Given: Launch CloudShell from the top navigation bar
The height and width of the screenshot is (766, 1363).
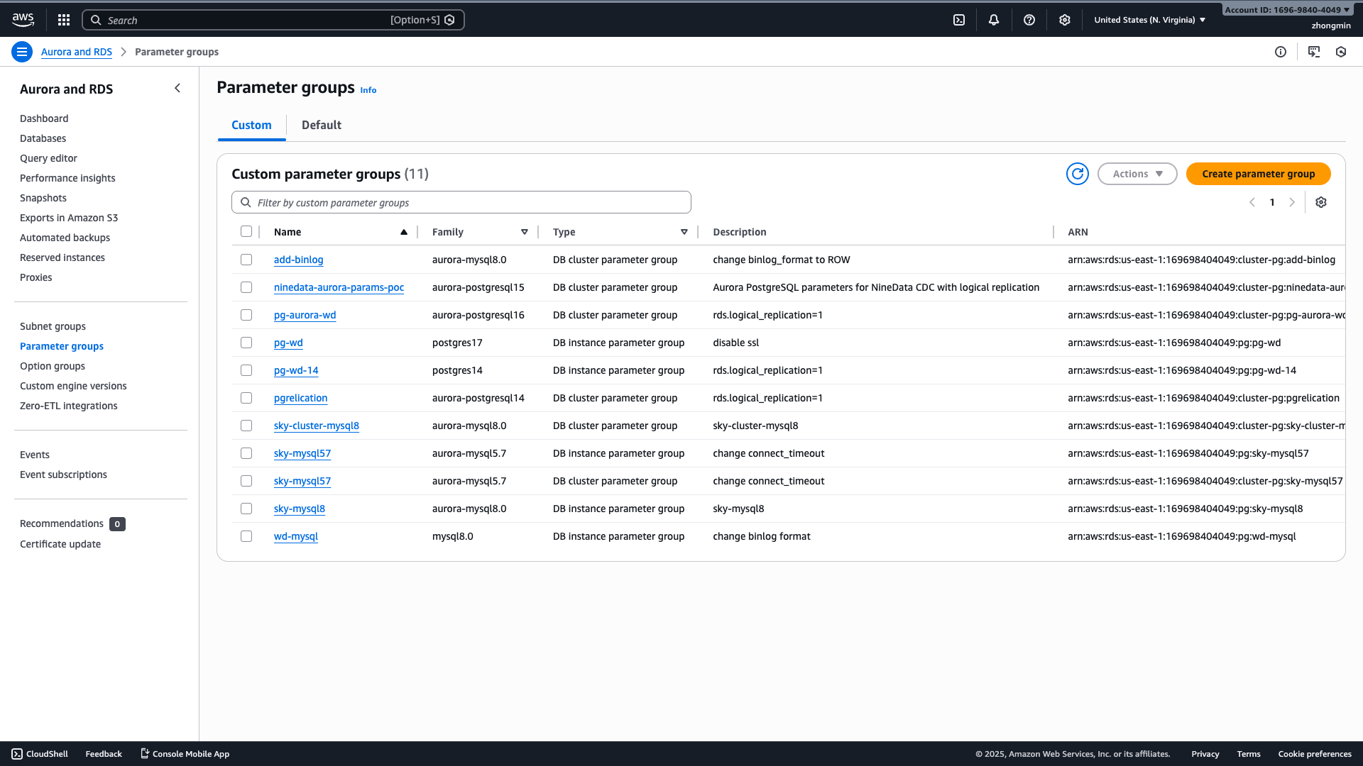Looking at the screenshot, I should pos(959,19).
